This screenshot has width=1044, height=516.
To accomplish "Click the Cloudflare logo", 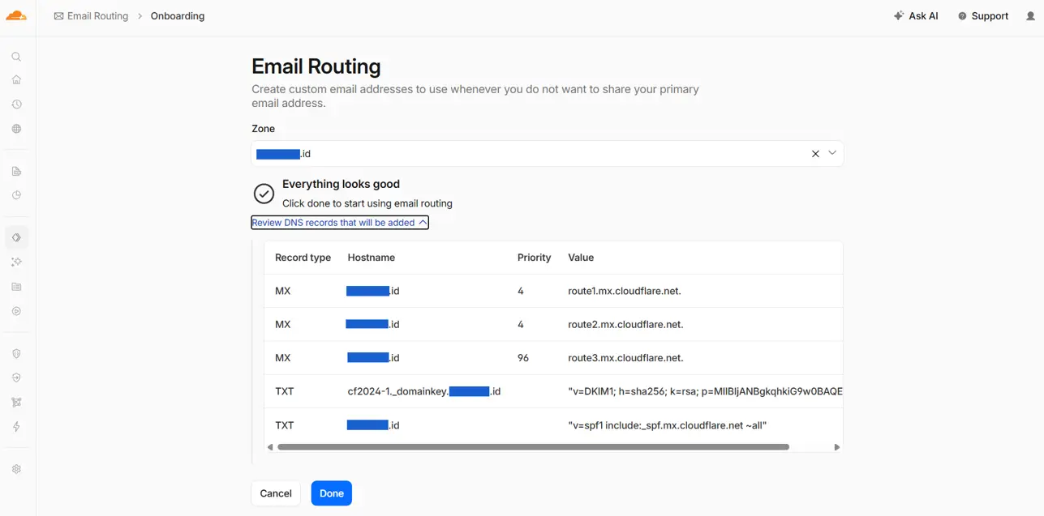I will pyautogui.click(x=16, y=16).
